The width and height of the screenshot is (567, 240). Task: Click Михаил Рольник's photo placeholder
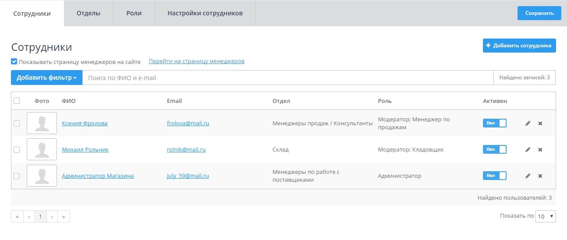point(42,149)
